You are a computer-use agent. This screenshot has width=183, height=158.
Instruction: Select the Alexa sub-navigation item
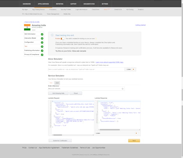[107, 9]
